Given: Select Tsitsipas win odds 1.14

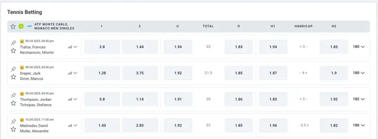Looking at the screenshot, I should tap(140, 99).
